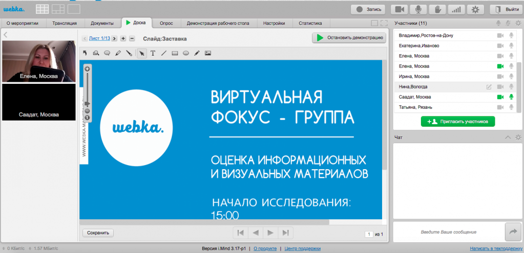Click the Выйти exit button
This screenshot has width=524, height=253.
pos(507,10)
